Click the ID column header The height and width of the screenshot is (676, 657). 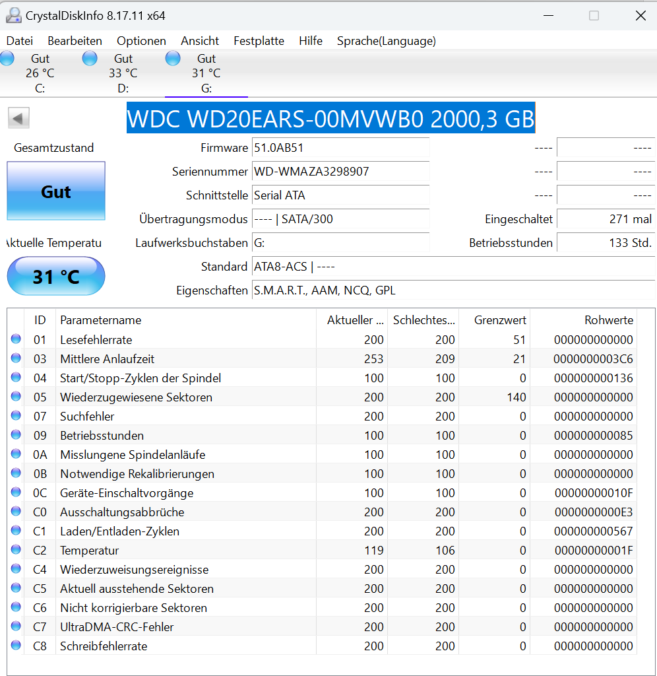(40, 320)
